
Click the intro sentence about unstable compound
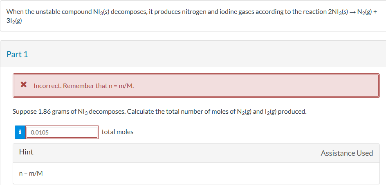(x=123, y=11)
